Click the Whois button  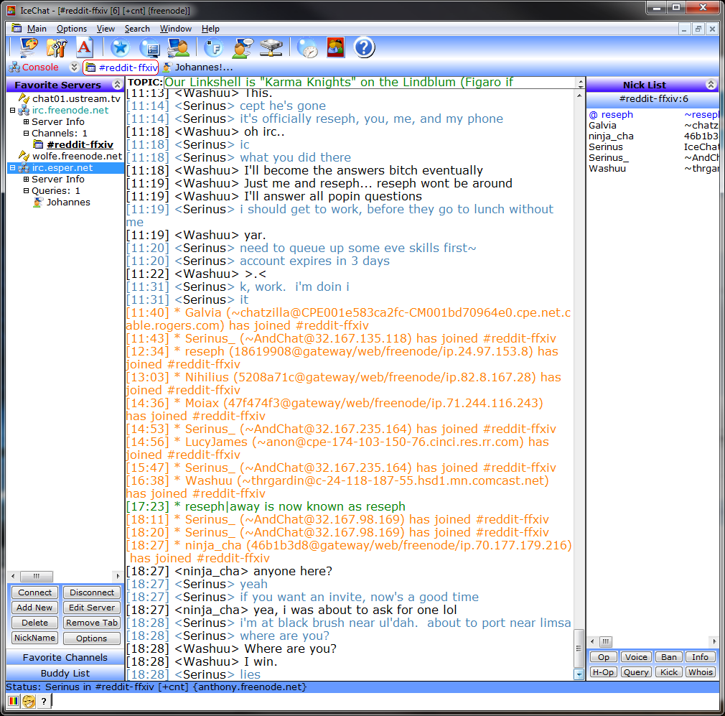700,672
